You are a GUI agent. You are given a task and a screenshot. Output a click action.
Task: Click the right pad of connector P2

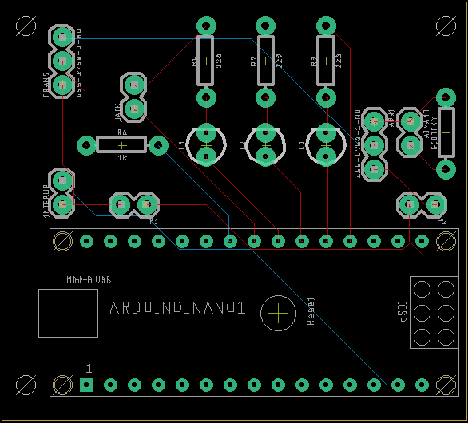click(x=435, y=204)
